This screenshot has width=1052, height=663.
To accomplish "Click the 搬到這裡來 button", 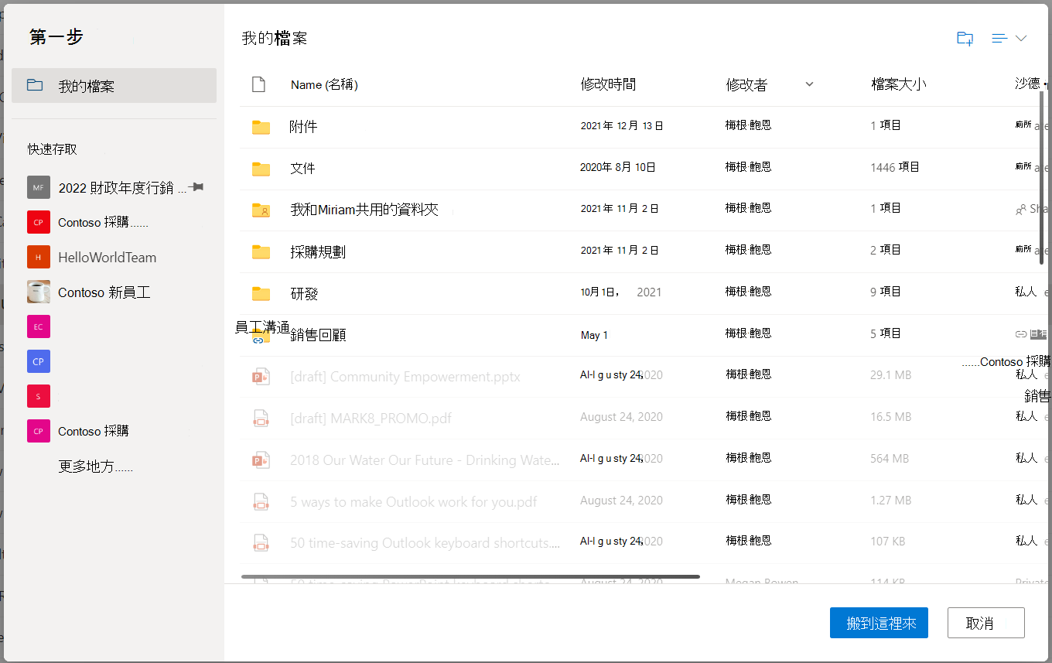I will [x=879, y=623].
